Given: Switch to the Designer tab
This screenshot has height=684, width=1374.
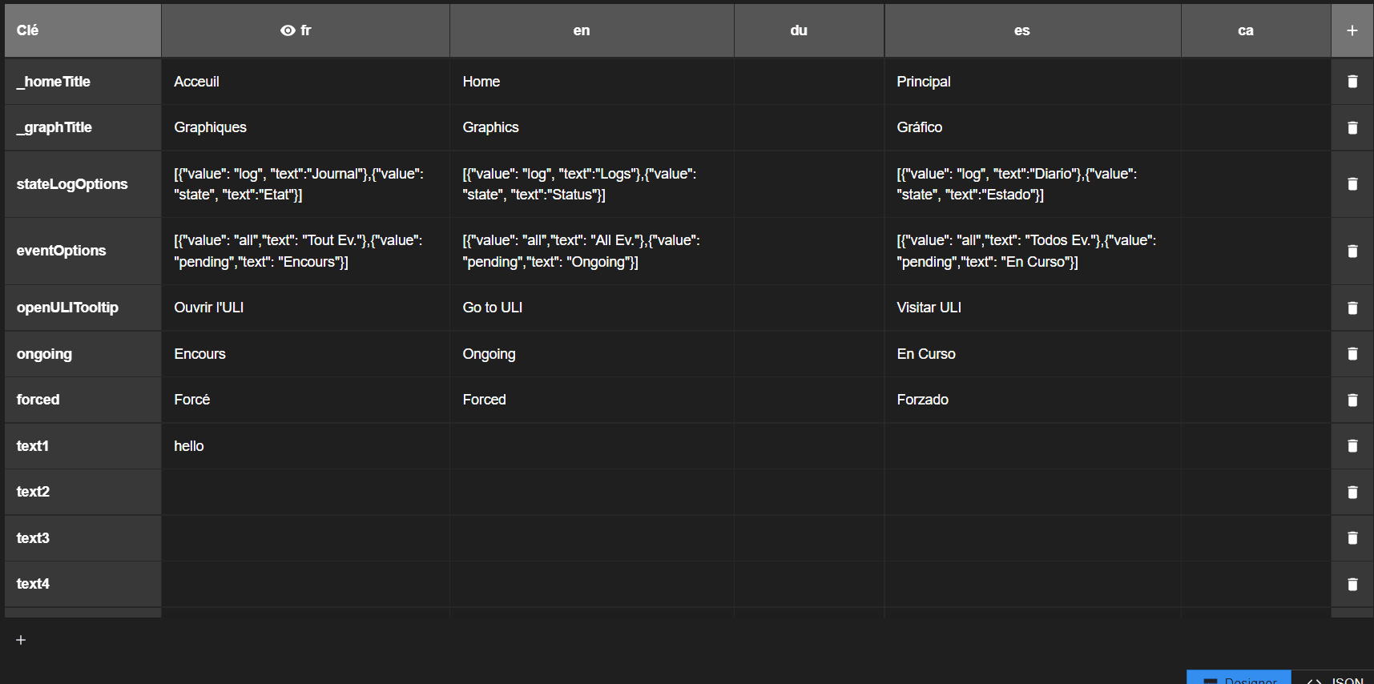Looking at the screenshot, I should click(1239, 678).
